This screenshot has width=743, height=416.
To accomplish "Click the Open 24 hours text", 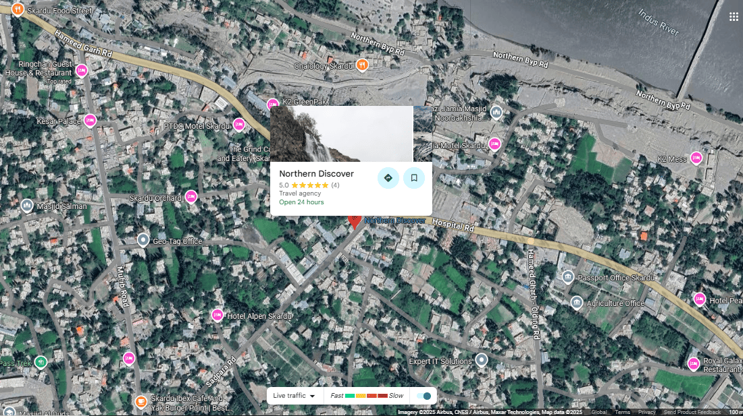I will [x=301, y=202].
